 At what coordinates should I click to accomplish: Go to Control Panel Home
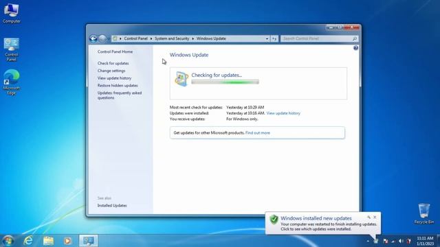(115, 52)
